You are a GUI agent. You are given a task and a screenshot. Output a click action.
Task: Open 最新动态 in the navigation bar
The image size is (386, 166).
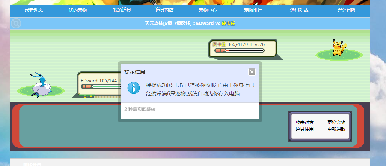click(34, 10)
